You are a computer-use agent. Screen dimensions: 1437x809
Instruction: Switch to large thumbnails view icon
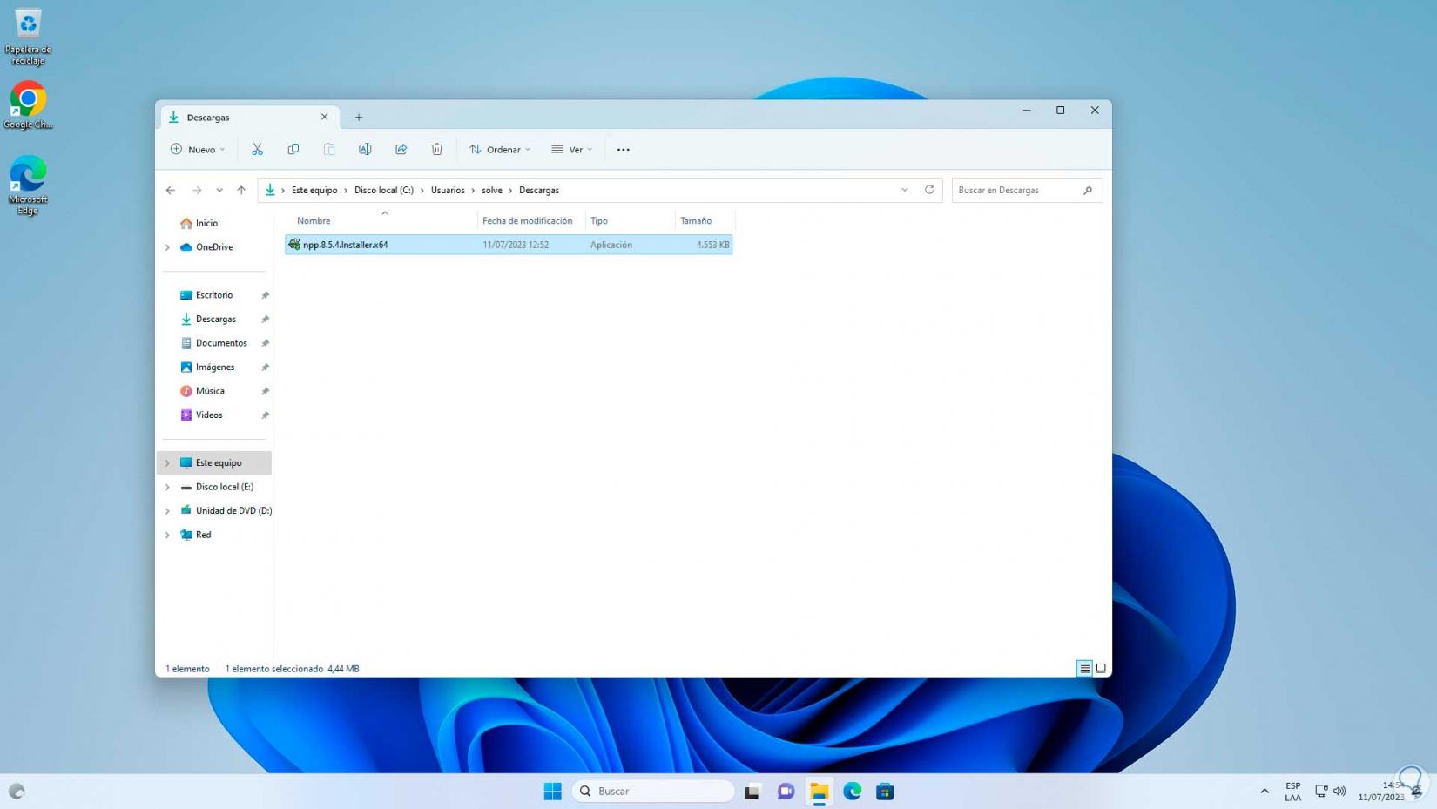coord(1101,669)
